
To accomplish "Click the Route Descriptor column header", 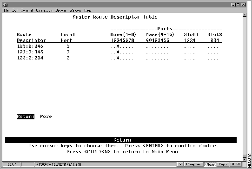I will pos(31,37).
